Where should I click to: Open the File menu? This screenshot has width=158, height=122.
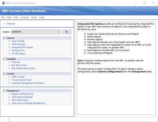pos(3,18)
